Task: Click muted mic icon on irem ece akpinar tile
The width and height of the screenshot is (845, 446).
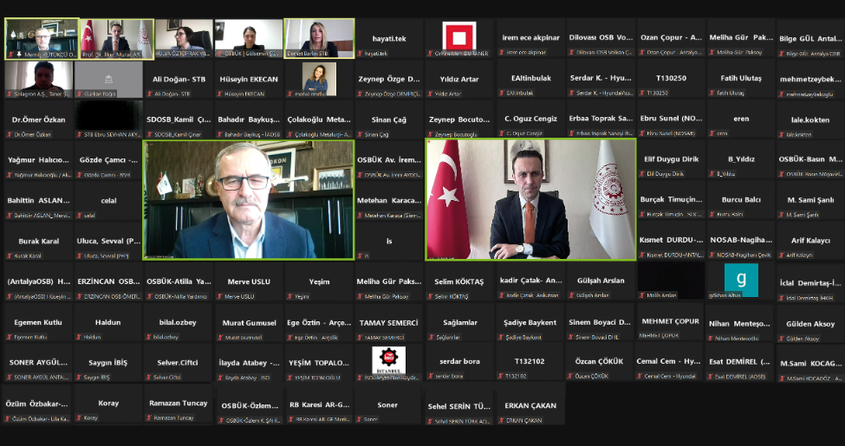Action: tap(502, 52)
